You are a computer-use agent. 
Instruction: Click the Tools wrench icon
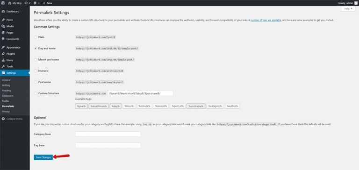[x=3, y=66]
